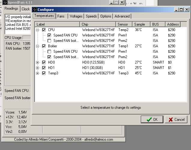Uncheck the Temp3 checkbox
The image size is (191, 150).
click(44, 73)
